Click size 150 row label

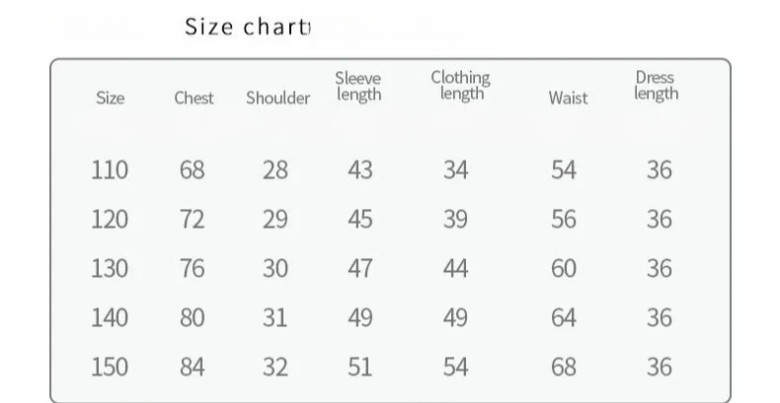(x=110, y=367)
